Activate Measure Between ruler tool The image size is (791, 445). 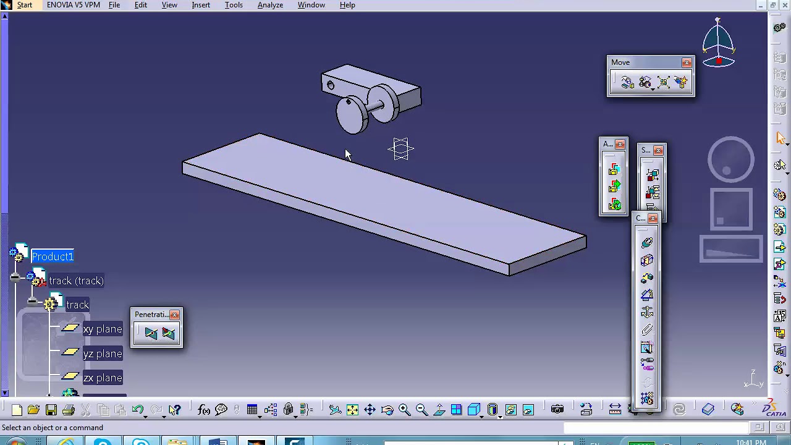pyautogui.click(x=615, y=410)
